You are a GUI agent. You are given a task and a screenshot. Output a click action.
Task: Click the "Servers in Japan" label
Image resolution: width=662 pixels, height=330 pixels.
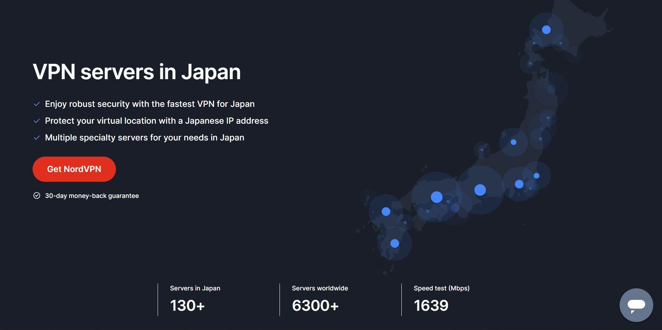pyautogui.click(x=195, y=288)
